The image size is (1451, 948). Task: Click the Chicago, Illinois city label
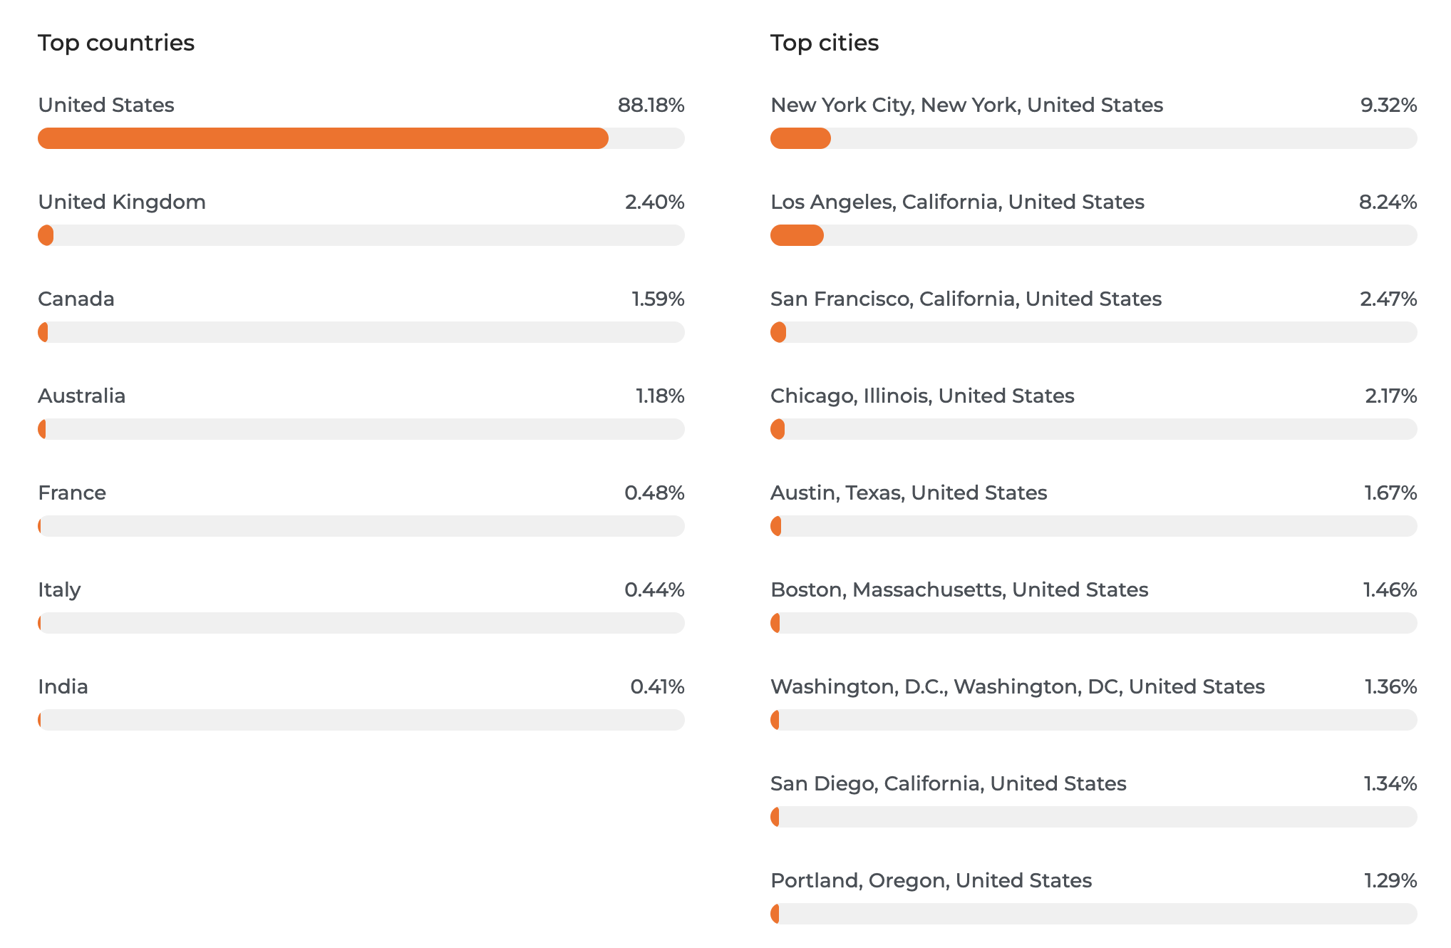point(922,396)
